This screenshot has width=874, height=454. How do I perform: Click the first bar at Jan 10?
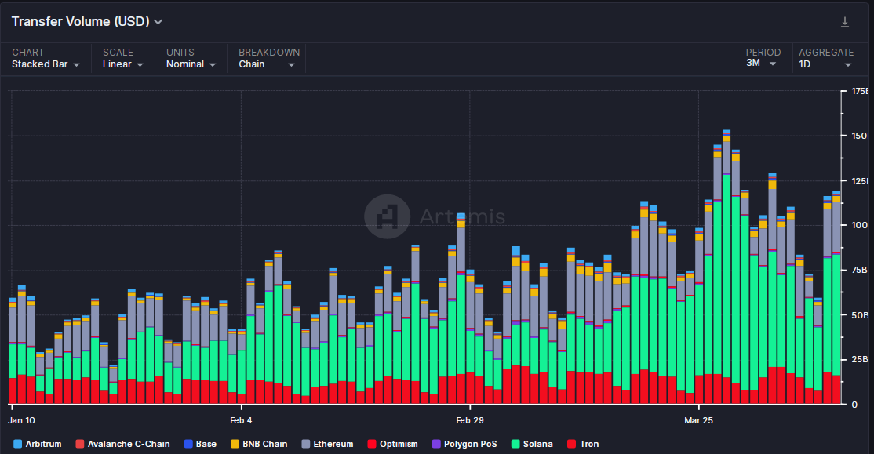[x=13, y=351]
